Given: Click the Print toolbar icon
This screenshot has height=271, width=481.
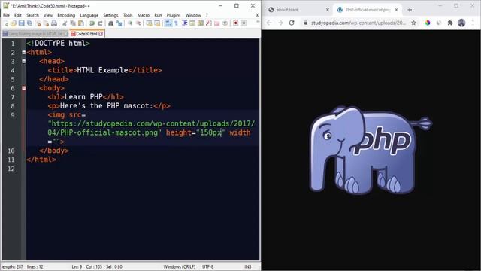Looking at the screenshot, I should [54, 23].
